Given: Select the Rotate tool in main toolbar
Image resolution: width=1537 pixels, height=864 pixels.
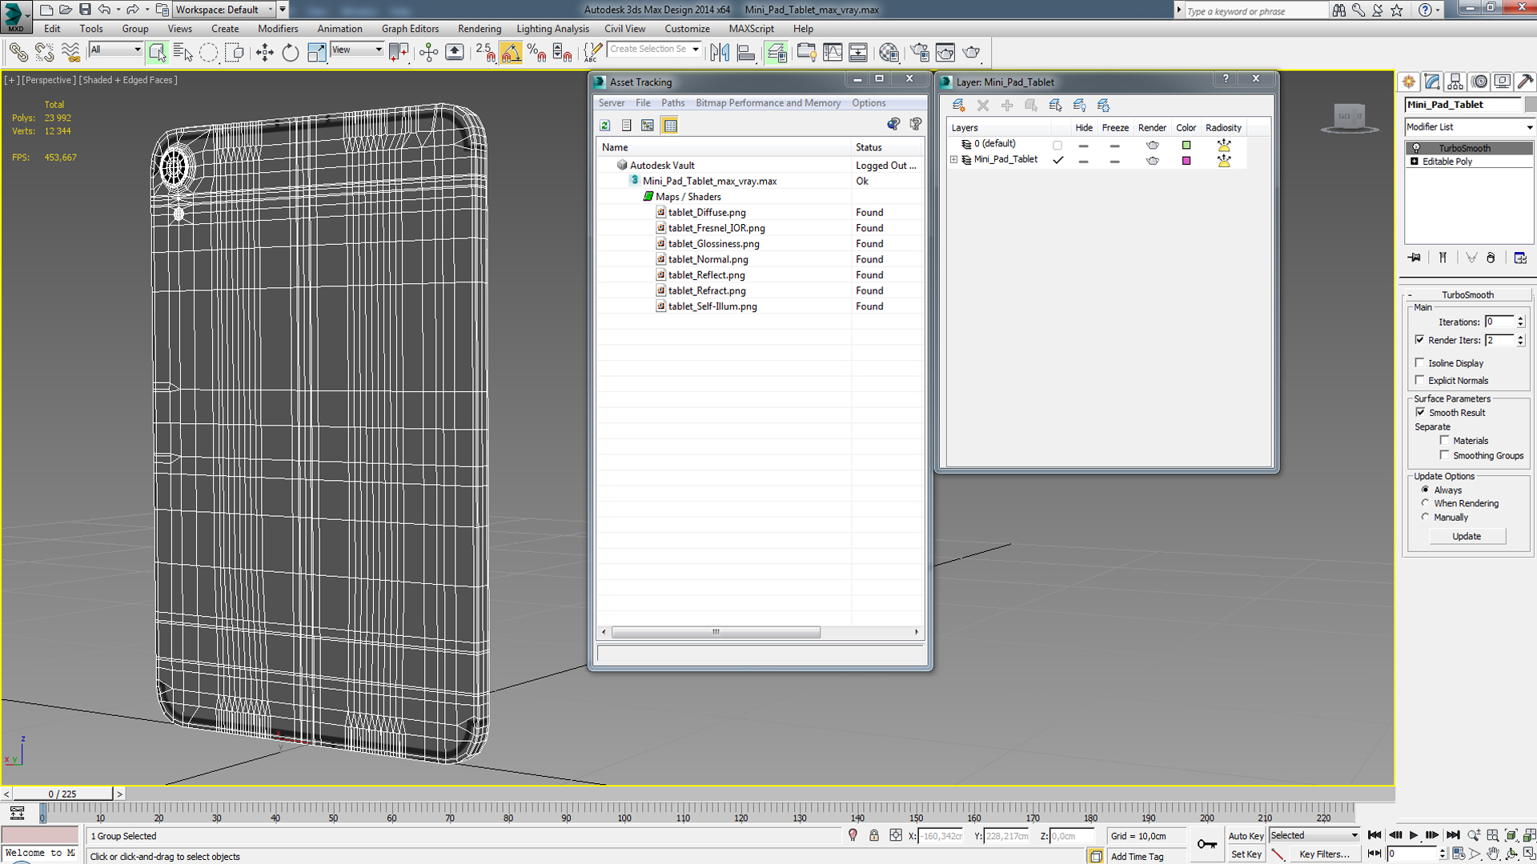Looking at the screenshot, I should tap(290, 53).
